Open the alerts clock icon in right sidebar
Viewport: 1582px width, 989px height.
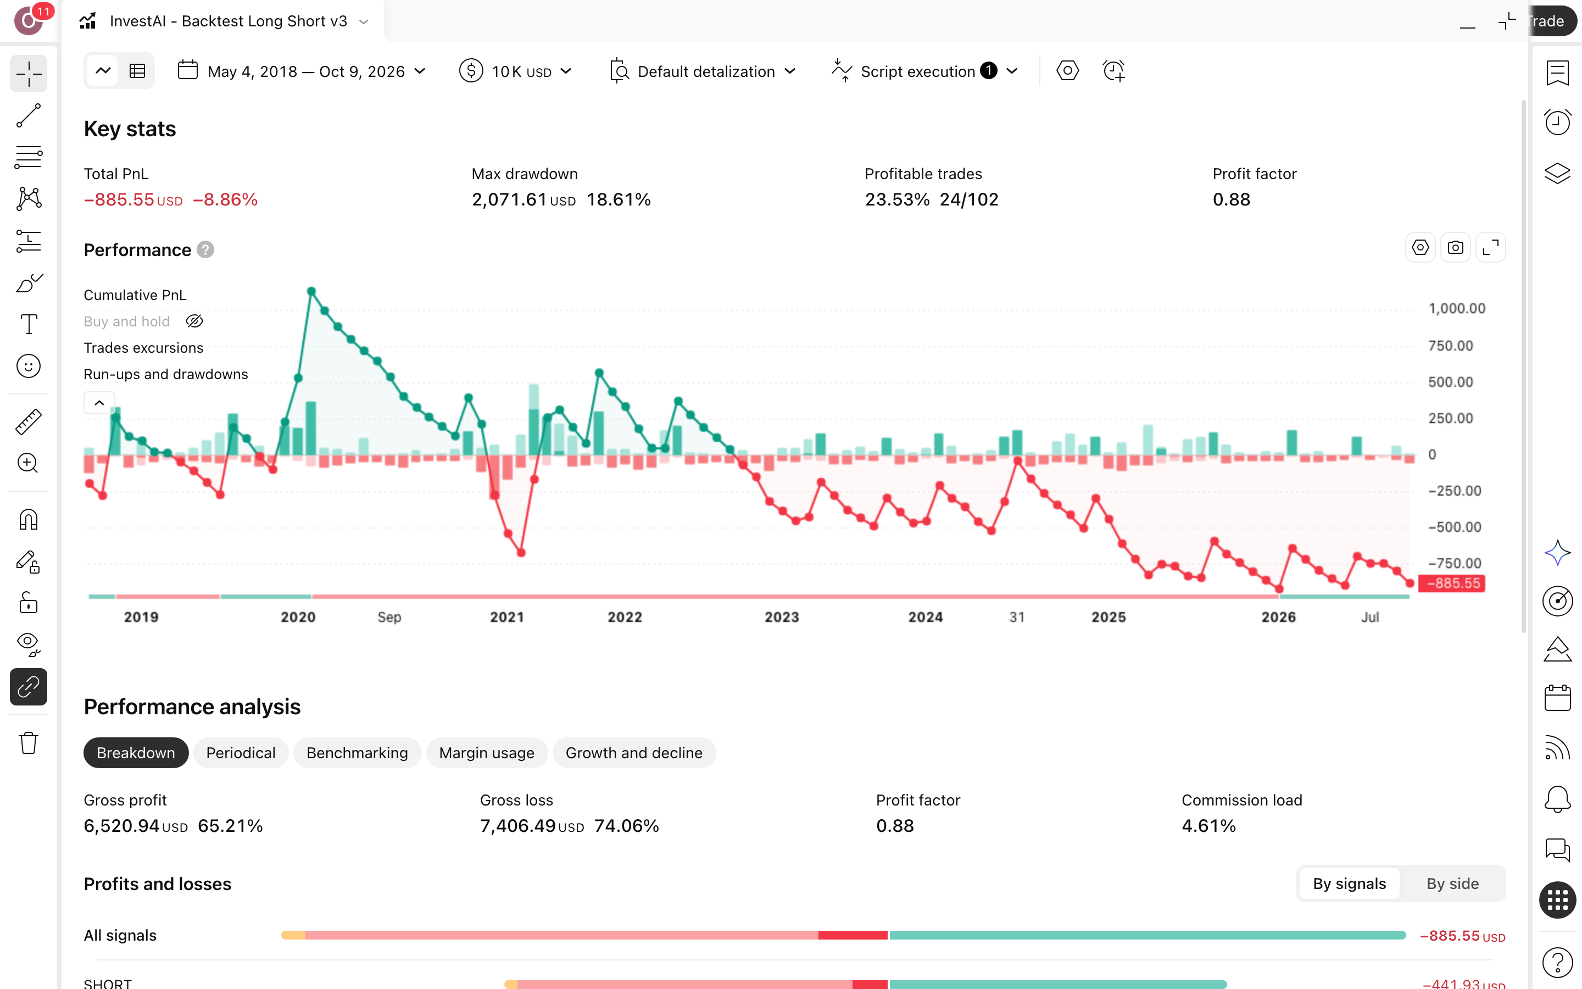pos(1557,121)
